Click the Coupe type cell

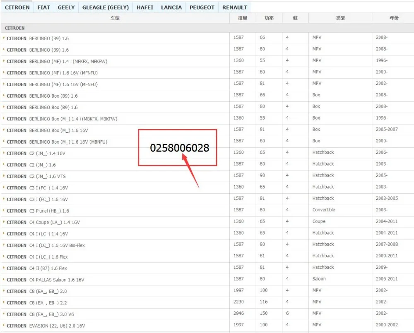click(319, 221)
